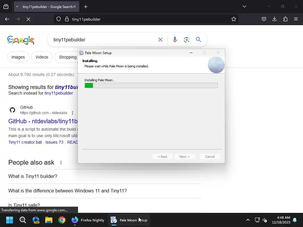The height and width of the screenshot is (227, 303).
Task: Open the GitHub ntdevlabs result title
Action: [43, 121]
